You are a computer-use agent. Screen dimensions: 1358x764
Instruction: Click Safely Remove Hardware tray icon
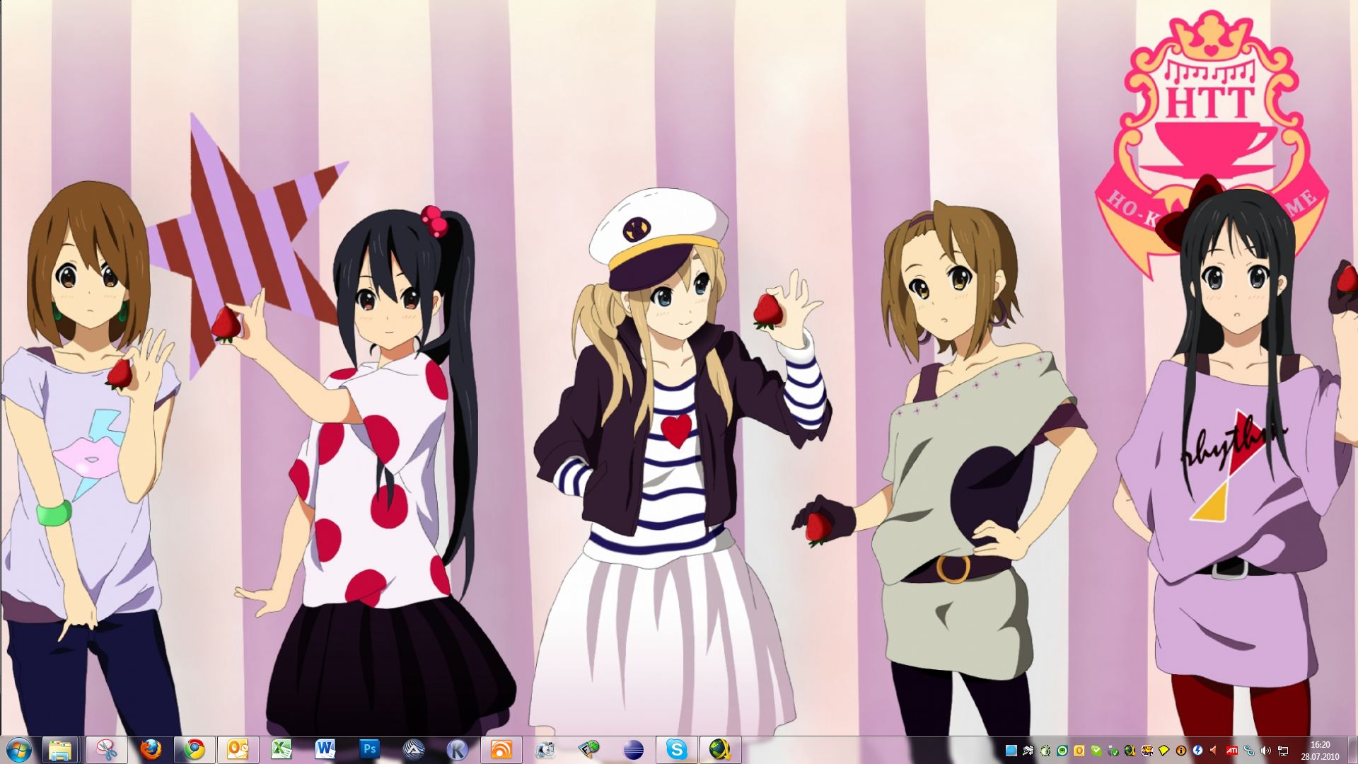[x=1113, y=751]
